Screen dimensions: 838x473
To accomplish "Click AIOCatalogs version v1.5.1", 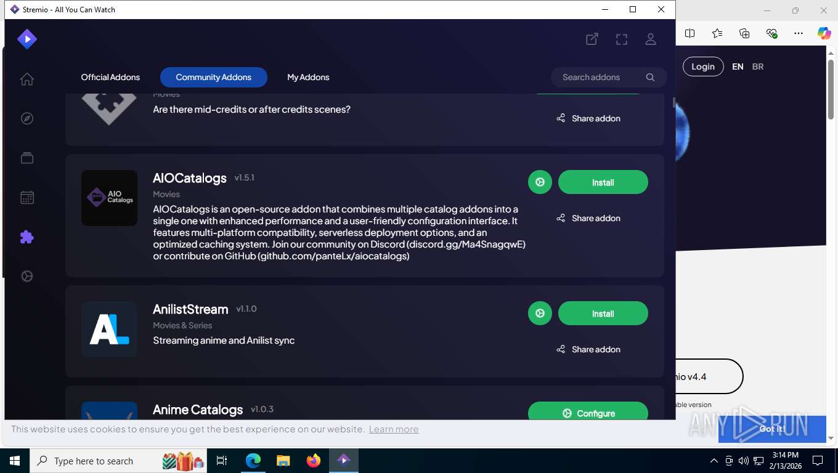I will pos(245,177).
